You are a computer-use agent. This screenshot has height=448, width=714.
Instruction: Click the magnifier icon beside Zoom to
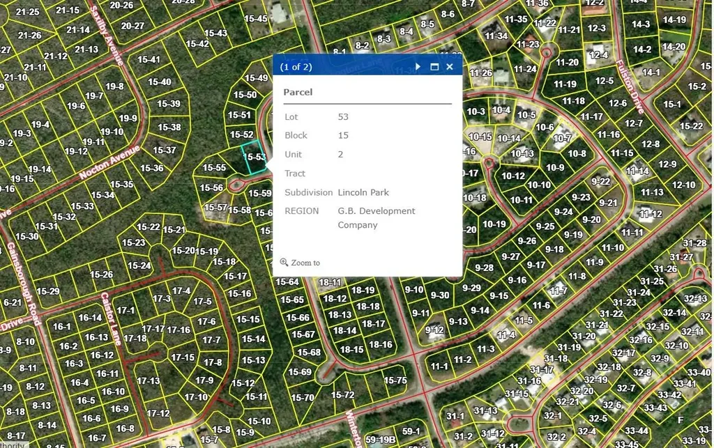click(x=284, y=263)
